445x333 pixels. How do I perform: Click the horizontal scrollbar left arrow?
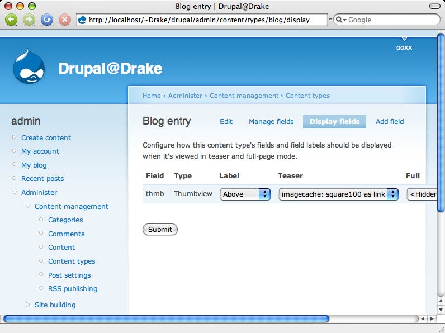click(x=423, y=319)
